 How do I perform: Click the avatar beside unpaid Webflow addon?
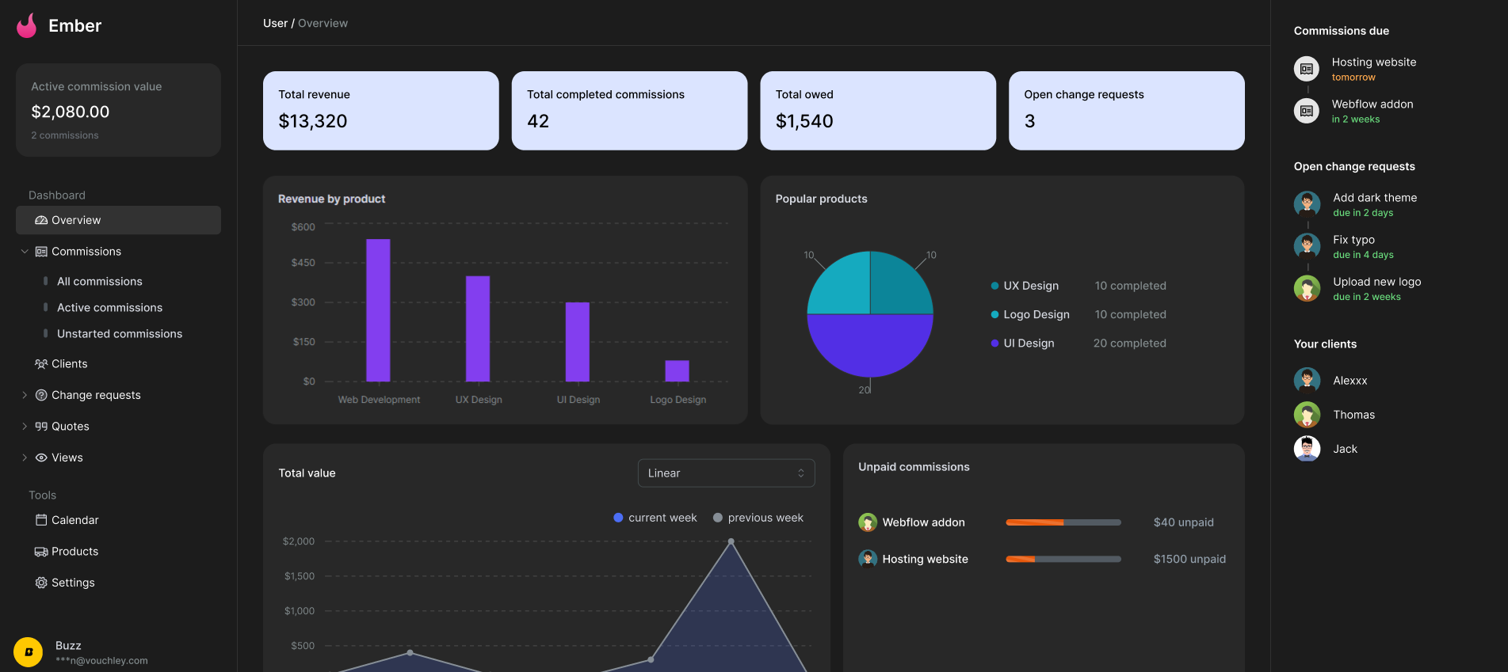(x=868, y=522)
